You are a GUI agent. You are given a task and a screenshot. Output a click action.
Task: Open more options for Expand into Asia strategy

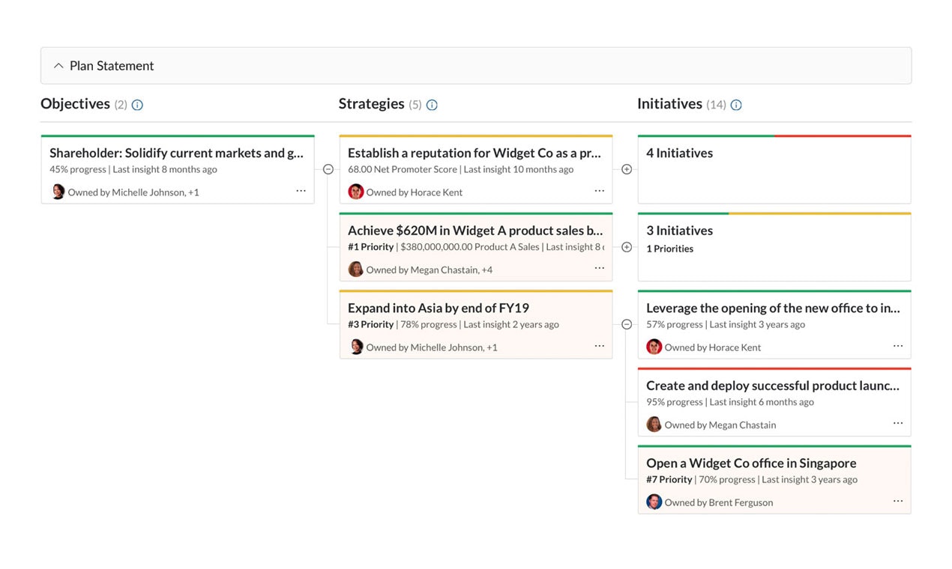click(x=599, y=346)
